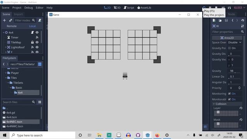This screenshot has width=247, height=139.
Task: Go forward in FileSystem directory history
Action: click(x=7, y=64)
